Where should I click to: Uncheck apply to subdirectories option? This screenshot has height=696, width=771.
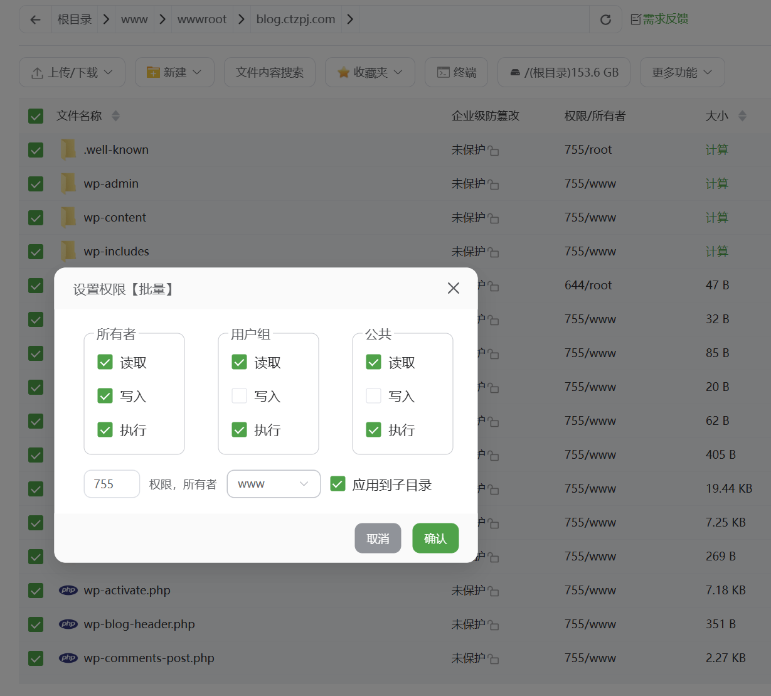pos(338,484)
